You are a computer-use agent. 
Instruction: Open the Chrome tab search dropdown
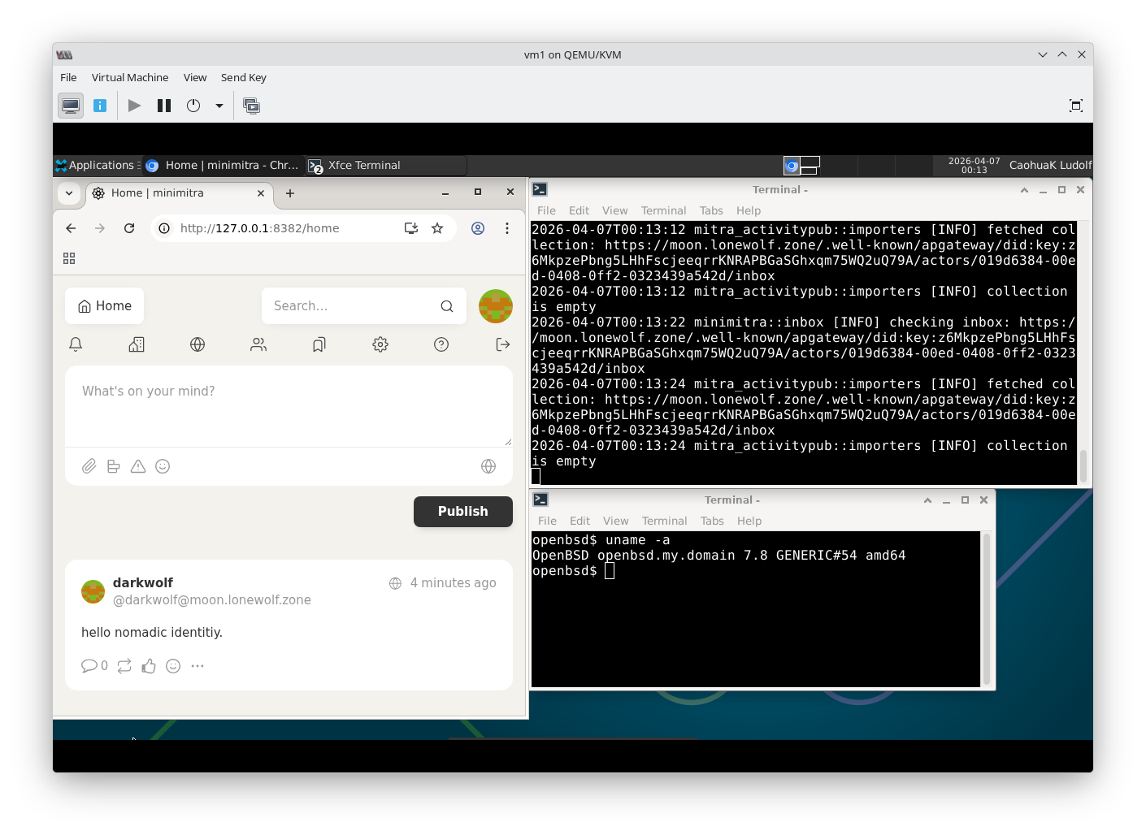tap(69, 193)
